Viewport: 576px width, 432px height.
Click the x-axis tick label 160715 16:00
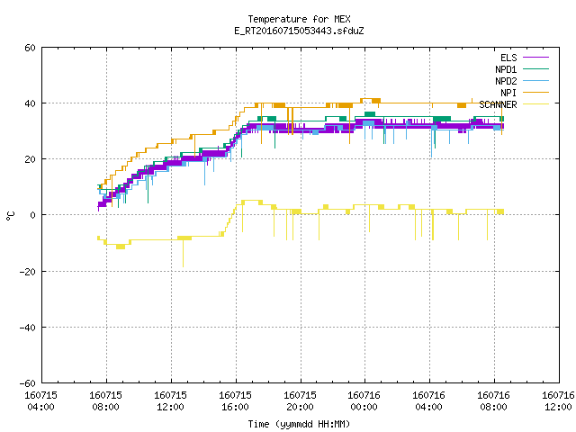[236, 401]
